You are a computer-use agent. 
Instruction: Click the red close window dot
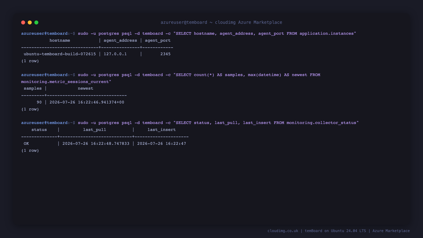tap(23, 22)
